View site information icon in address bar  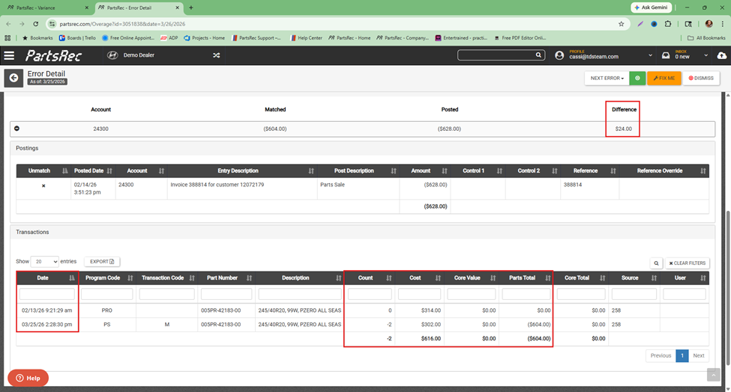(52, 24)
